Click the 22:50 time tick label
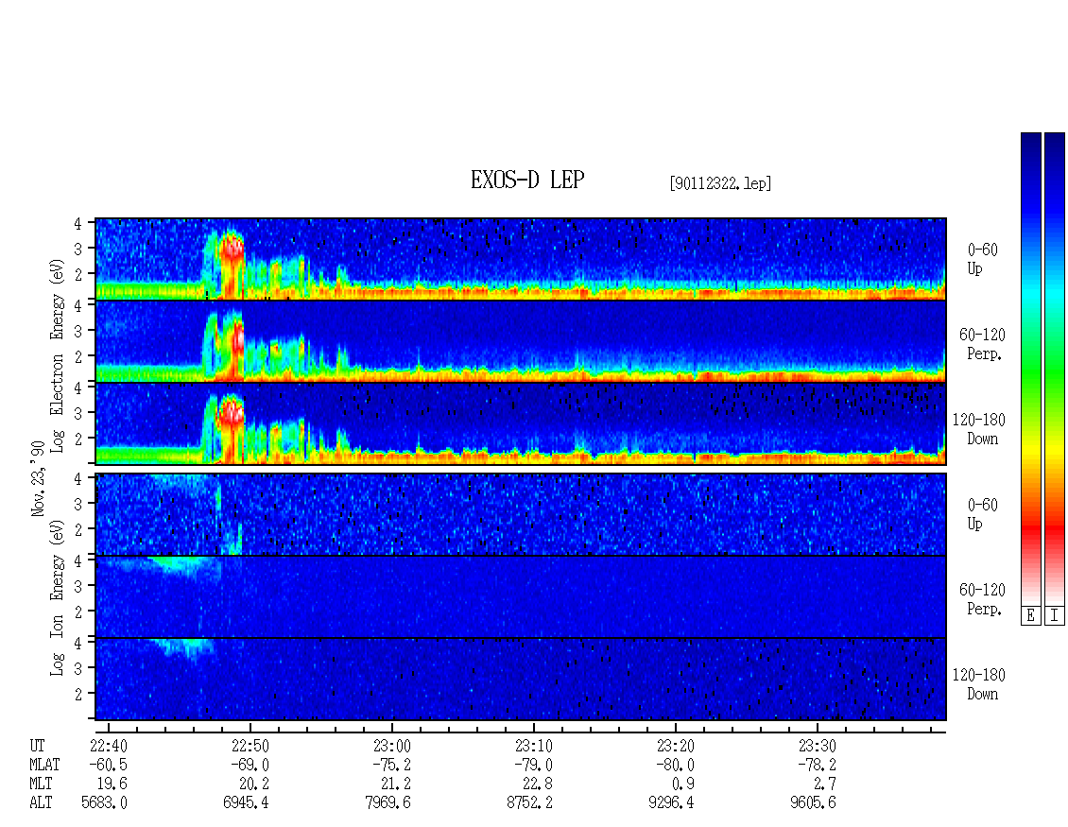Image resolution: width=1068 pixels, height=827 pixels. (250, 746)
